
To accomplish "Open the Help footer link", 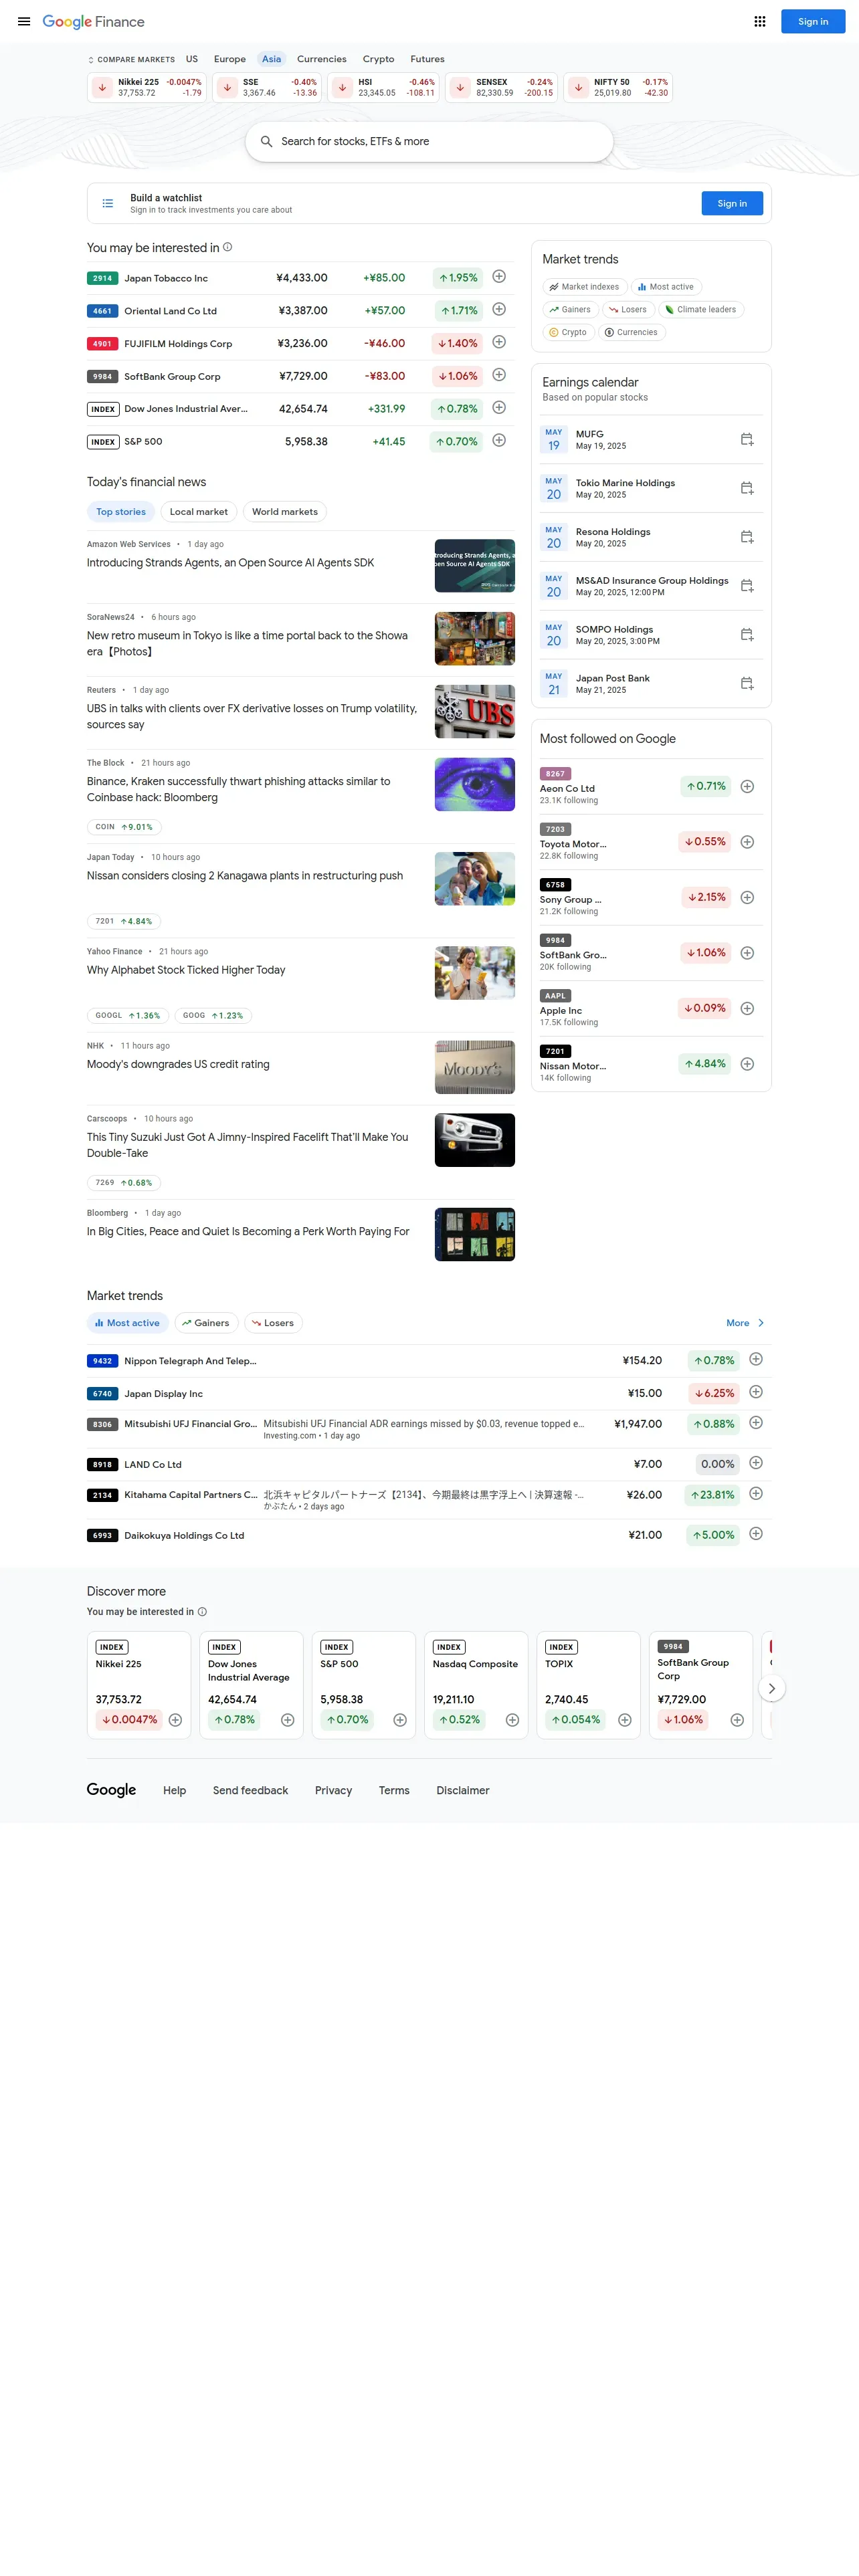I will (x=175, y=1790).
